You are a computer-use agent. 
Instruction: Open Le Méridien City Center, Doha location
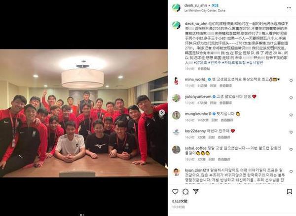pos(205,10)
